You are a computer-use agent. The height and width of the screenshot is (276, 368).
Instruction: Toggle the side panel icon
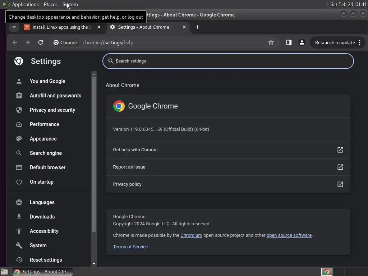pos(289,42)
